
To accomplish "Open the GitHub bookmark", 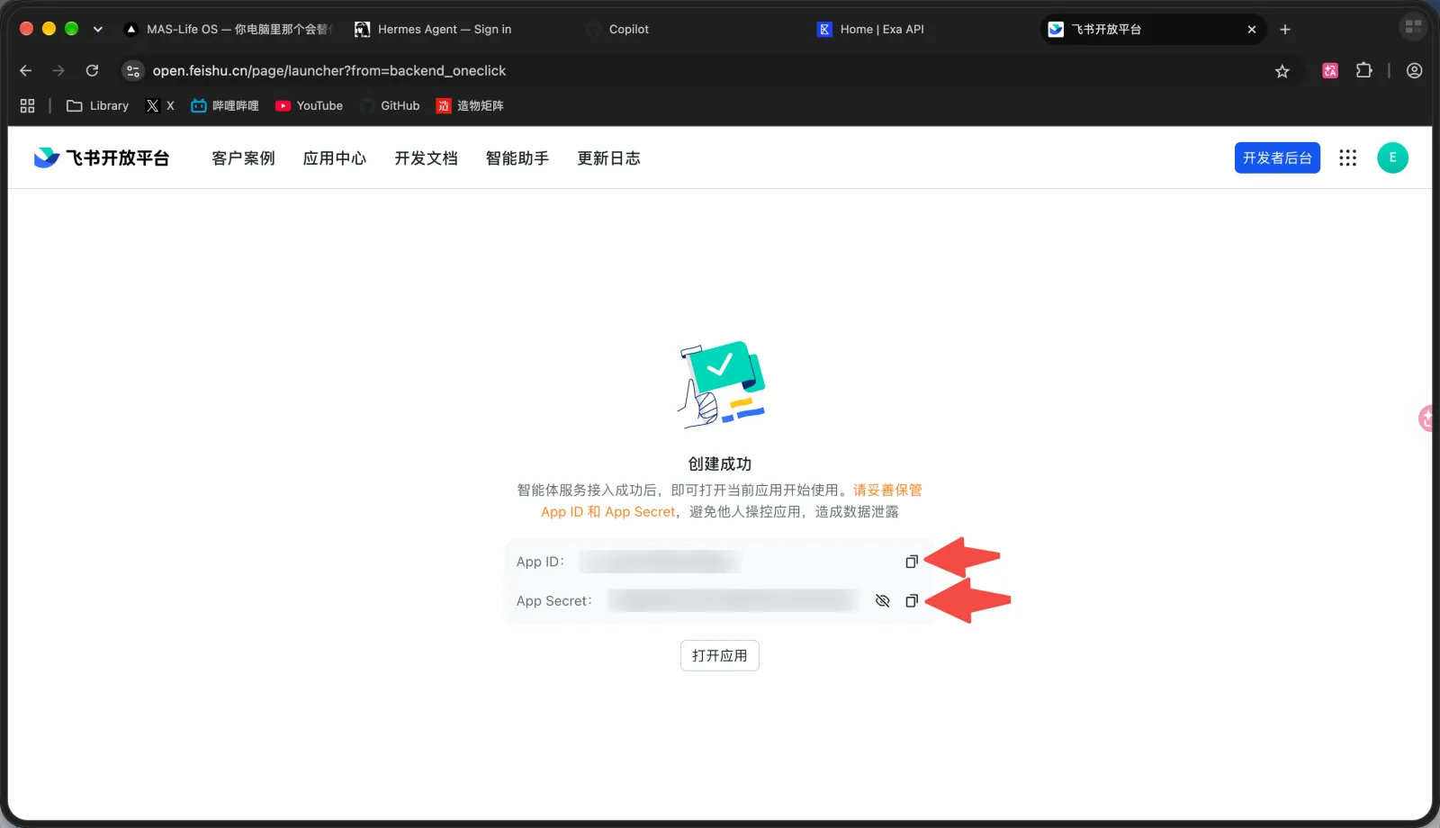I will 391,106.
